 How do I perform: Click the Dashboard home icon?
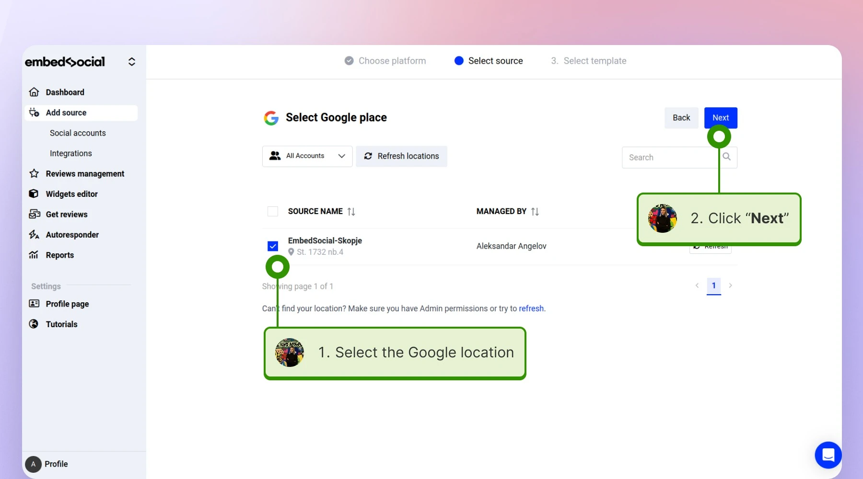coord(34,92)
